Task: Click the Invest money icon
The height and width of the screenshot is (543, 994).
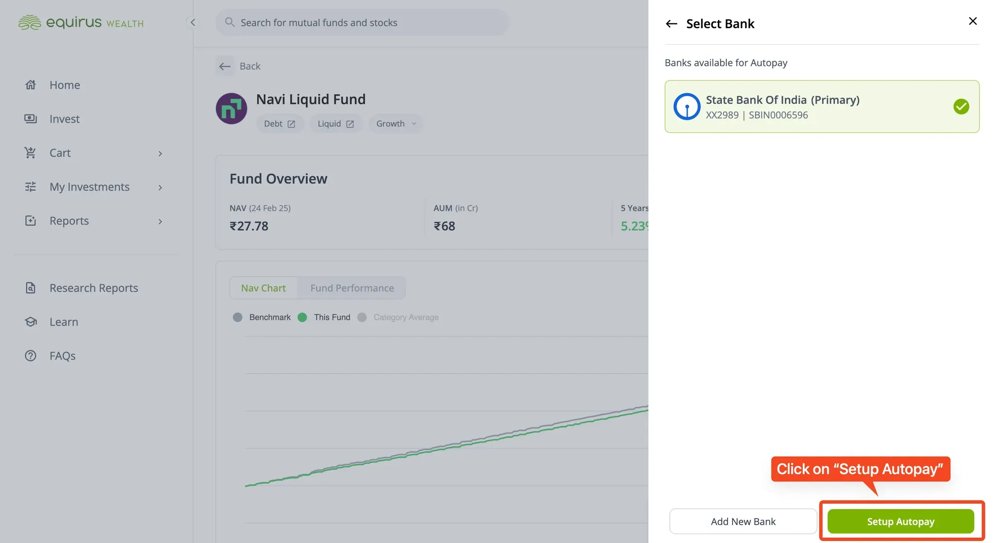Action: (31, 119)
